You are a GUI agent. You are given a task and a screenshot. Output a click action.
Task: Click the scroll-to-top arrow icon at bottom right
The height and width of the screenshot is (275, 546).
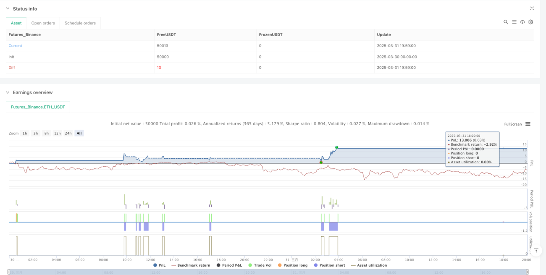click(x=535, y=251)
